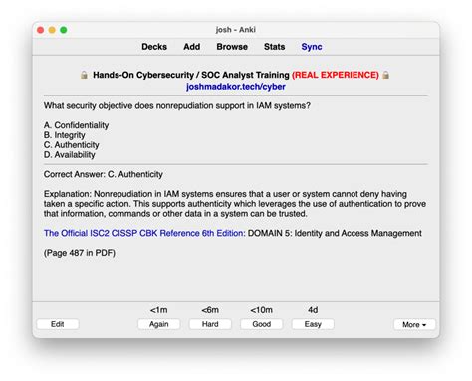The width and height of the screenshot is (472, 381).
Task: Click answer option D. Availability
Action: point(70,155)
